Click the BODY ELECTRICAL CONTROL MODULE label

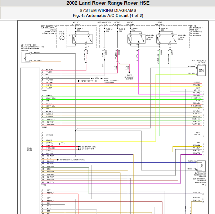tap(48, 29)
